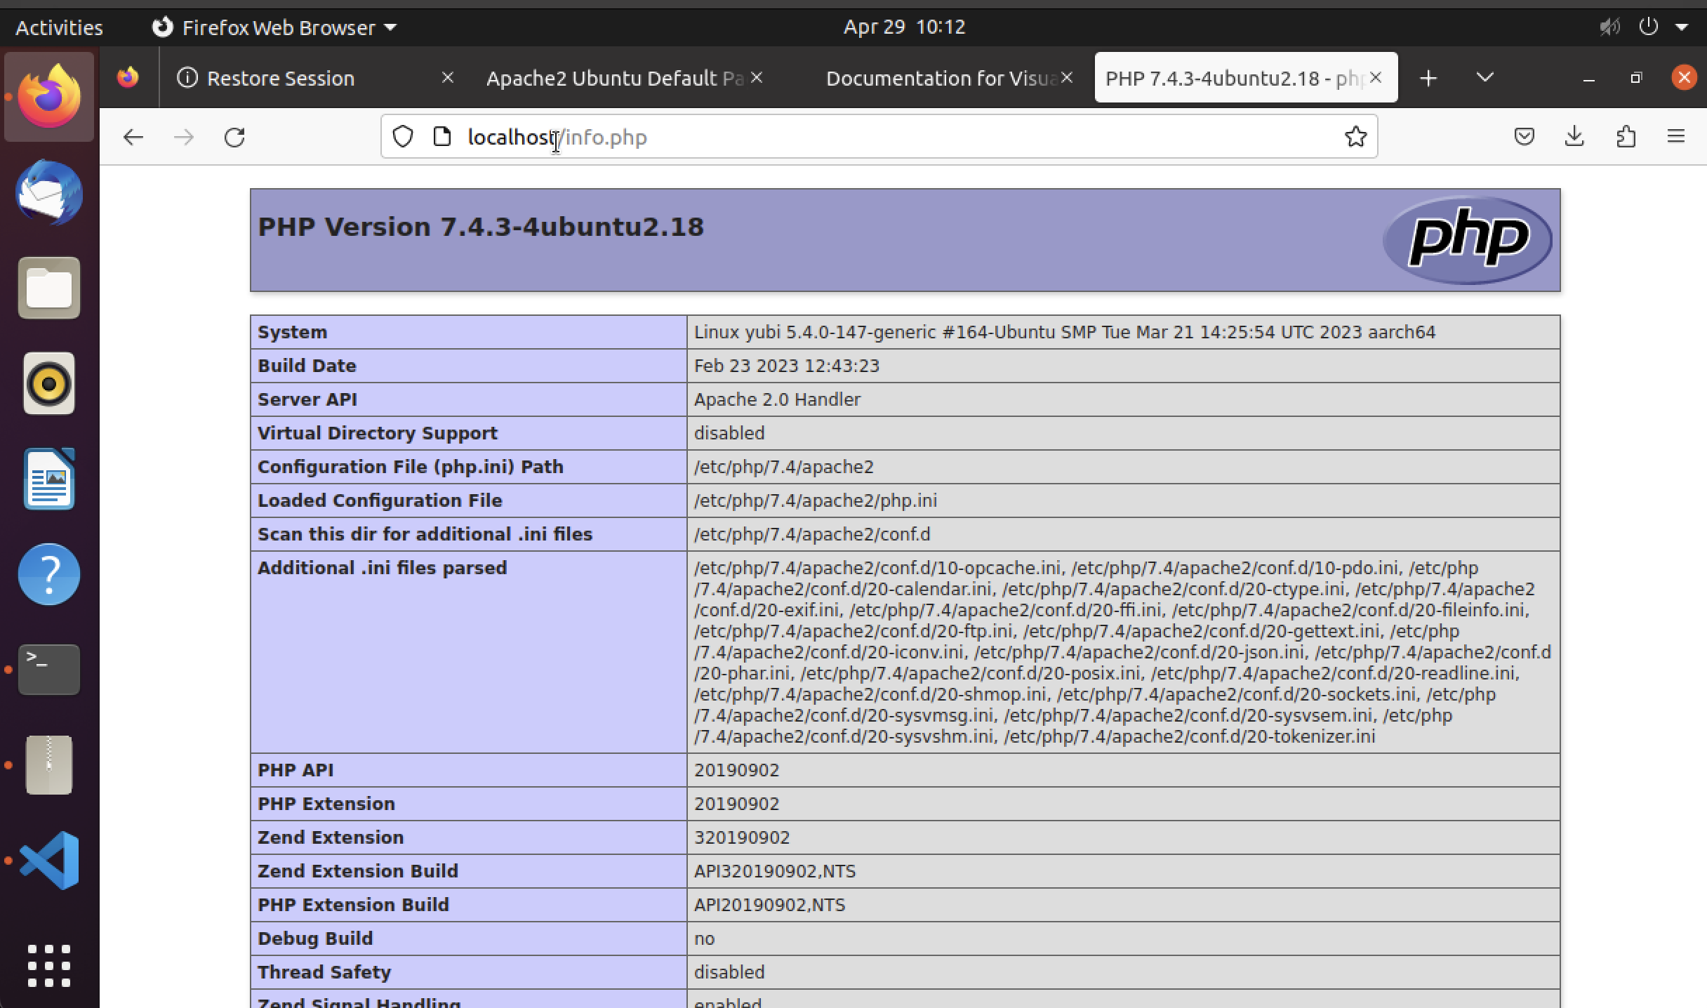Image resolution: width=1707 pixels, height=1008 pixels.
Task: Open the Extensions puzzle icon
Action: tap(1626, 136)
